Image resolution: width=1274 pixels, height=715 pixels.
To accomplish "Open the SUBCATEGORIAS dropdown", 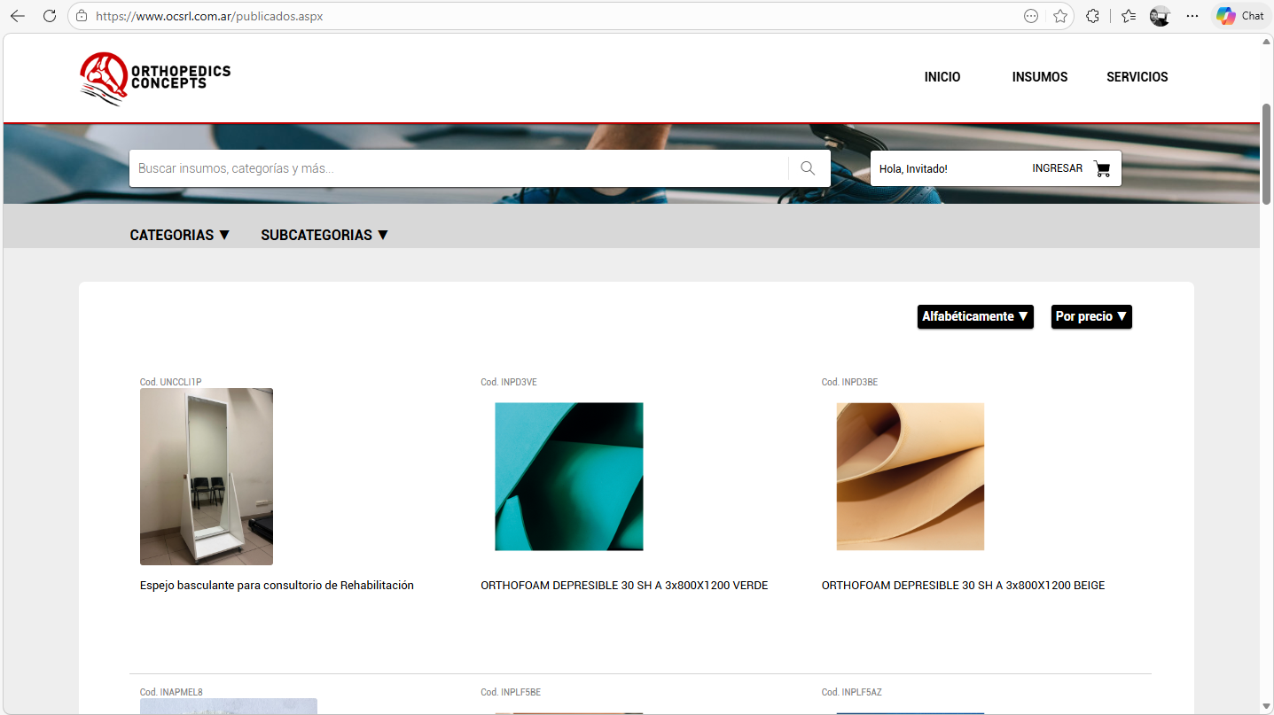I will click(324, 234).
